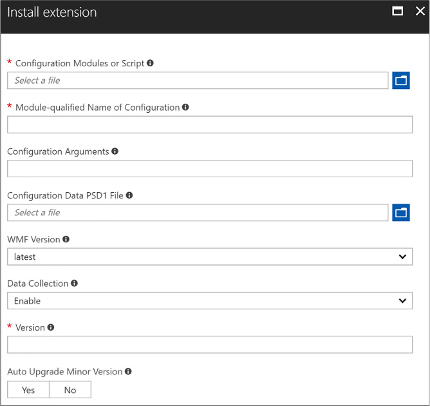This screenshot has height=406, width=430.
Task: Browse for Configuration Modules or Script file
Action: click(x=400, y=81)
